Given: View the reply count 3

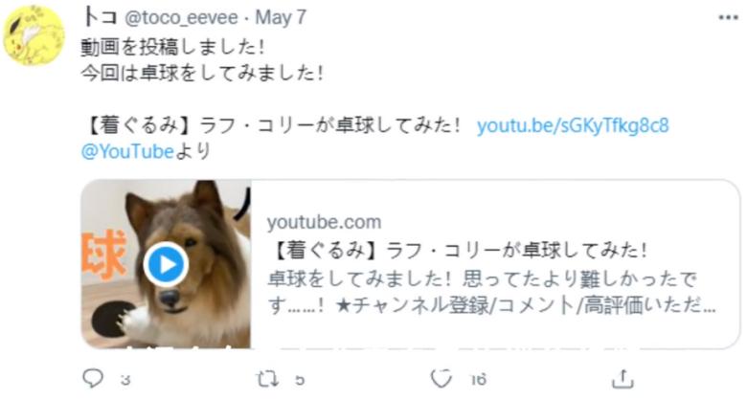Looking at the screenshot, I should pyautogui.click(x=125, y=380).
